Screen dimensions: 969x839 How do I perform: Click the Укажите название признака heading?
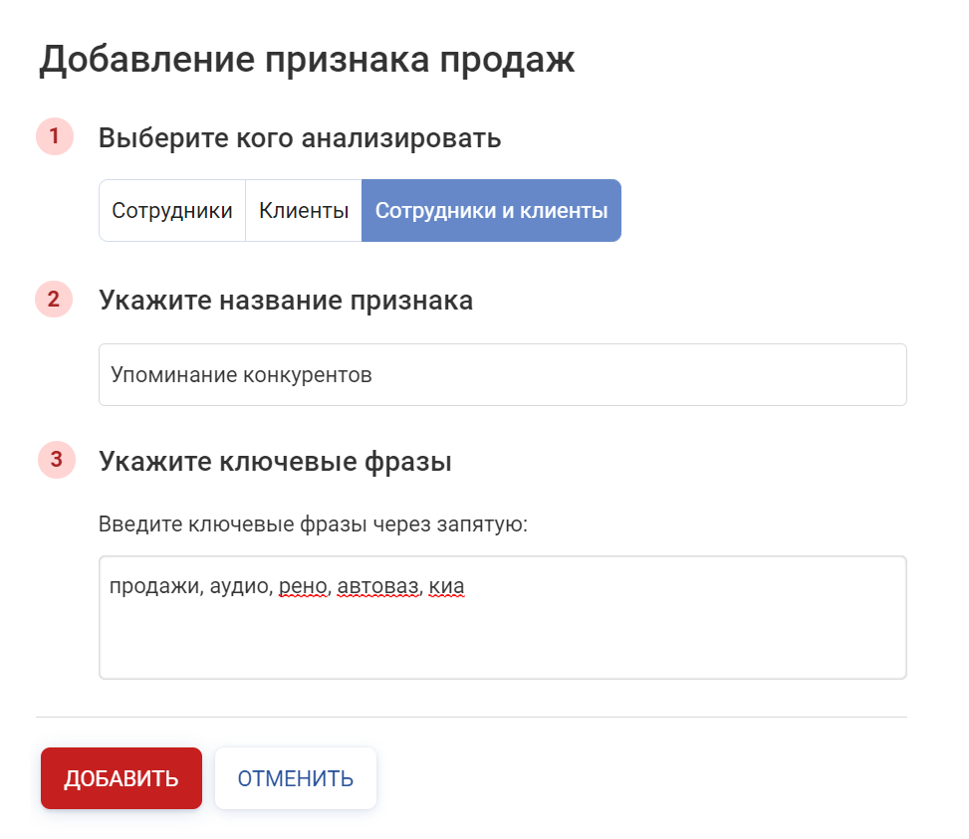click(286, 300)
